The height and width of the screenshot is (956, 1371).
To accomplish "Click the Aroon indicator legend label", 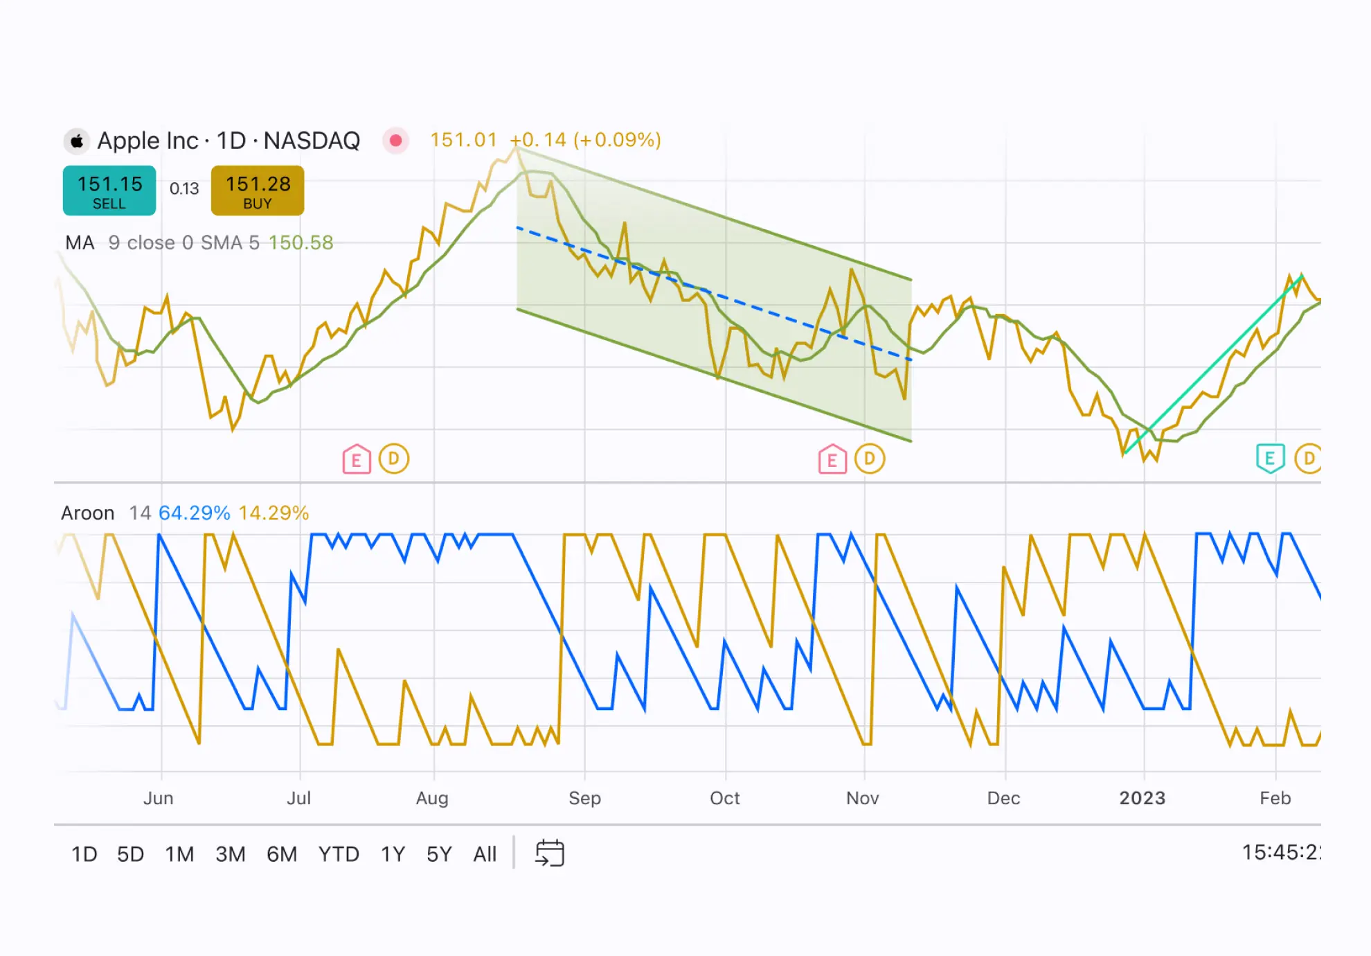I will [x=88, y=513].
